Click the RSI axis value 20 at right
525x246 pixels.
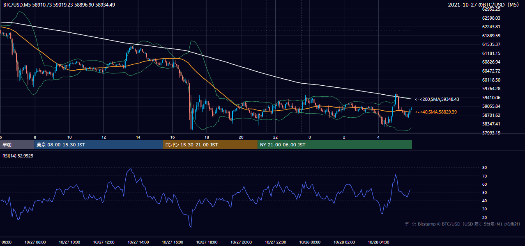point(484,217)
